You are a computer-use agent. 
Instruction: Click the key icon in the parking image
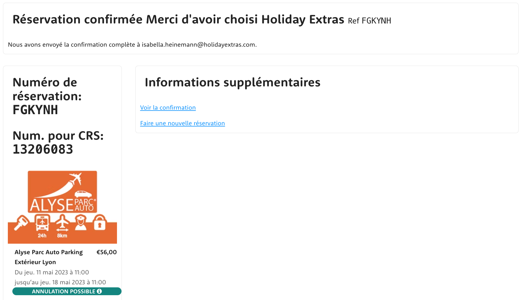(x=21, y=223)
